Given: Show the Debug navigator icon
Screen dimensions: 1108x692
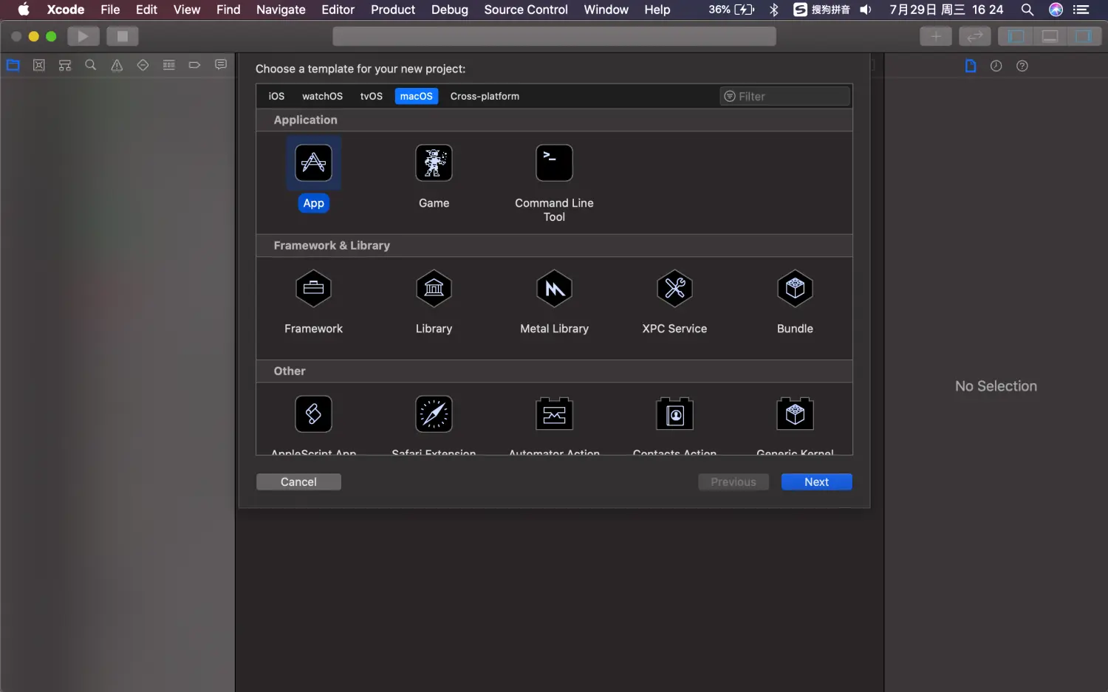Looking at the screenshot, I should pos(168,65).
